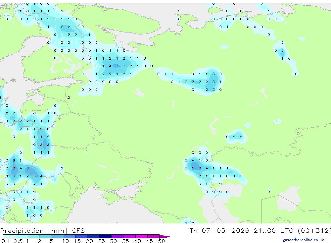This screenshot has height=243, width=331.
Task: Select the 5–10 mm legend color swatch
Action: coord(57,236)
